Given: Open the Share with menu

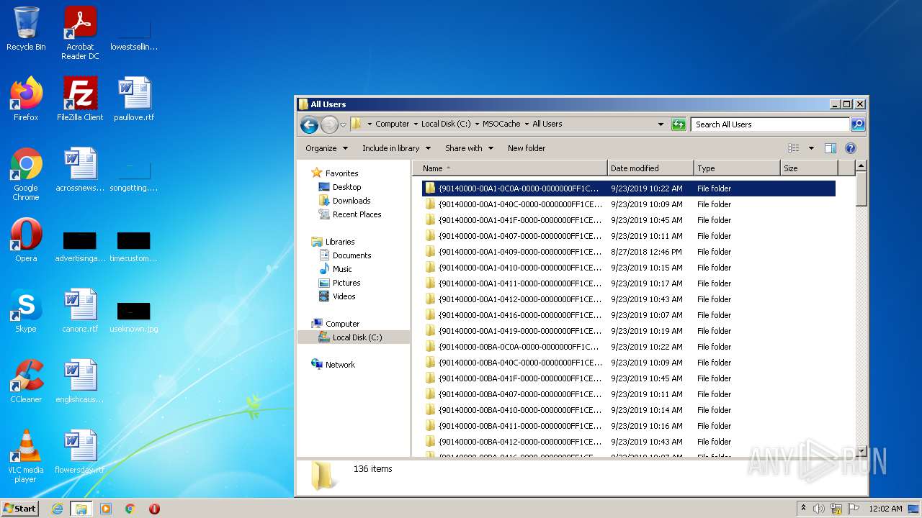Looking at the screenshot, I should coord(469,148).
